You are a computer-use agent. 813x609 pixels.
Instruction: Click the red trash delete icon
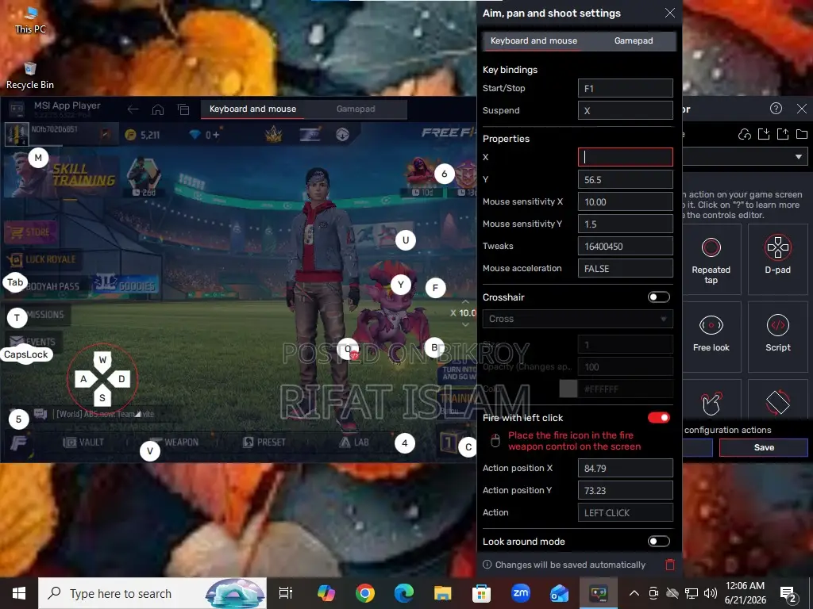click(670, 565)
